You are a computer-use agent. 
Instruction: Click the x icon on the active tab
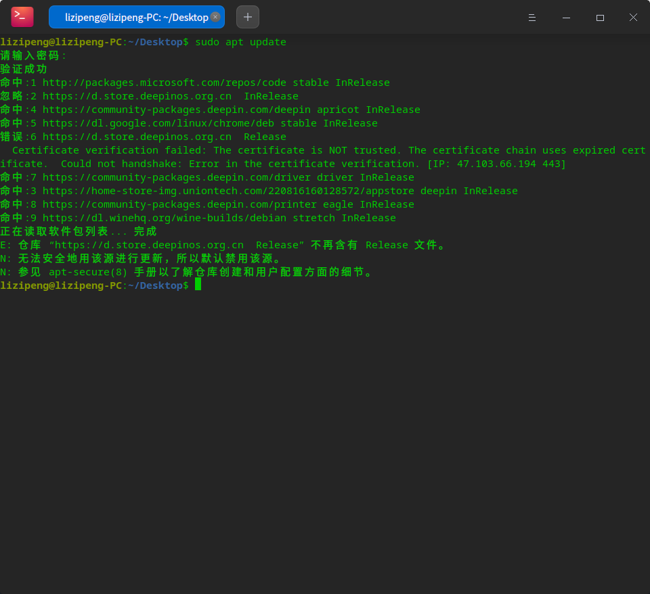click(x=215, y=17)
